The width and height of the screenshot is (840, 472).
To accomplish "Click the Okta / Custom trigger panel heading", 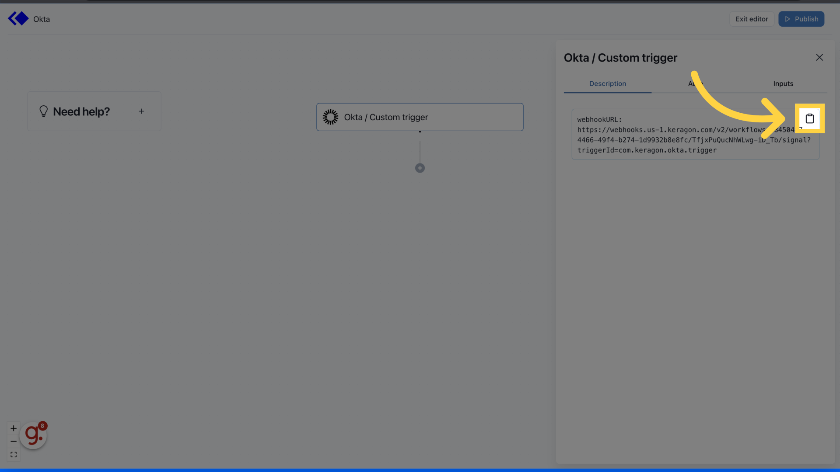I will [x=620, y=58].
